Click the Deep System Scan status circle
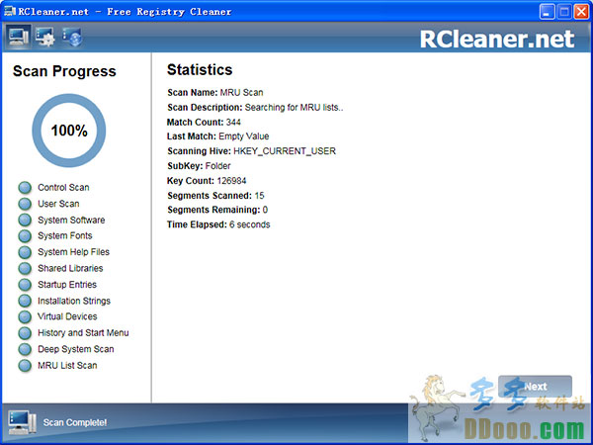 click(25, 349)
